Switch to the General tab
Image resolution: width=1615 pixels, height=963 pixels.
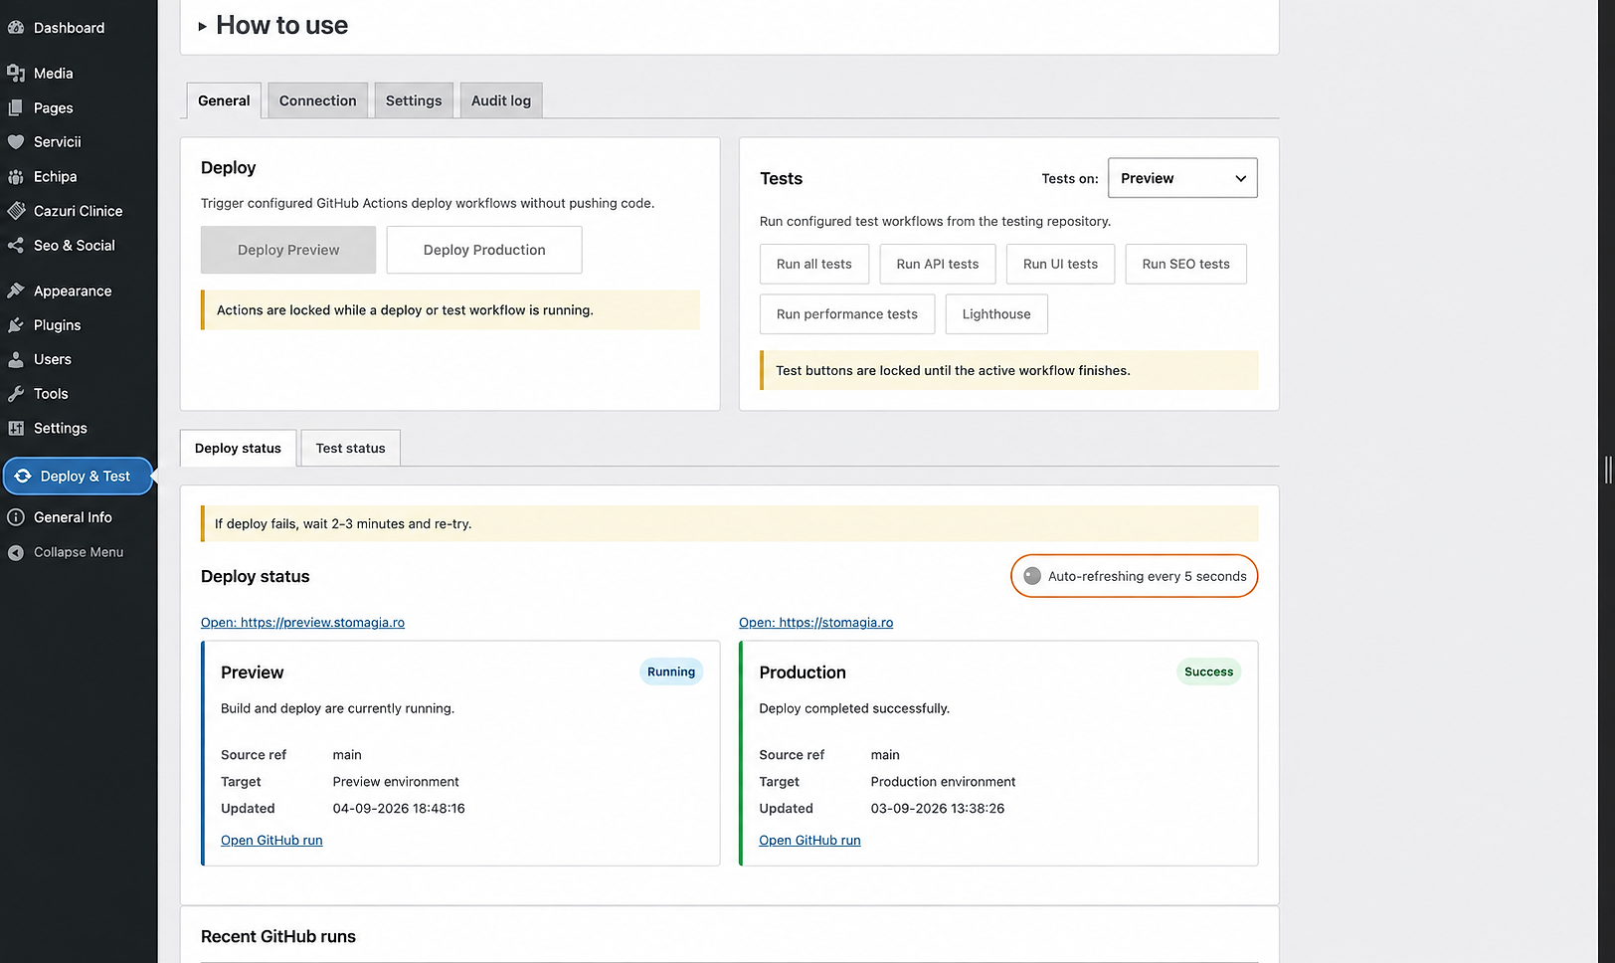[224, 100]
